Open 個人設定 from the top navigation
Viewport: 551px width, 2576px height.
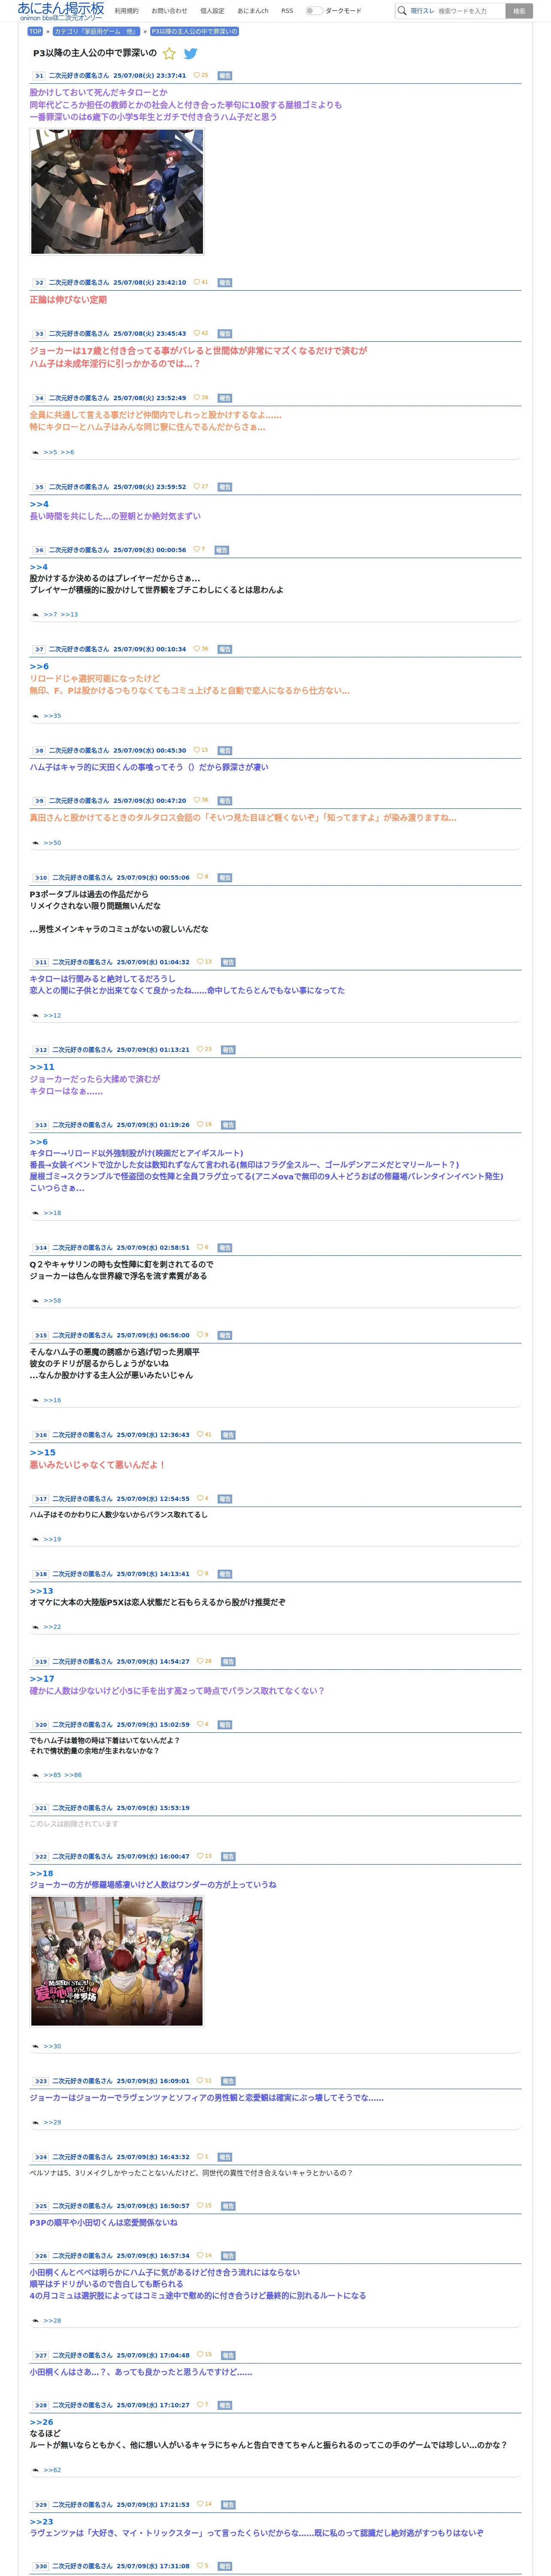pos(212,11)
